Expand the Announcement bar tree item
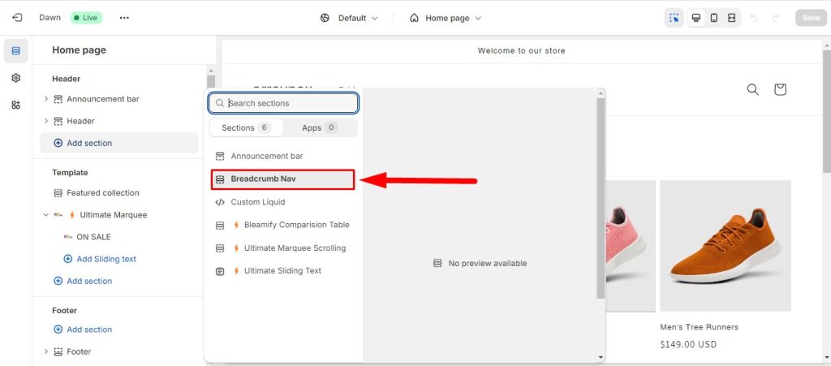The width and height of the screenshot is (831, 366). [x=46, y=99]
